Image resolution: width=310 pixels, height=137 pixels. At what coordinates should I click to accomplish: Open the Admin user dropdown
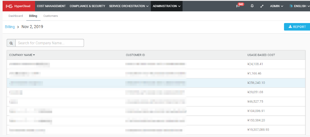[x=277, y=6]
